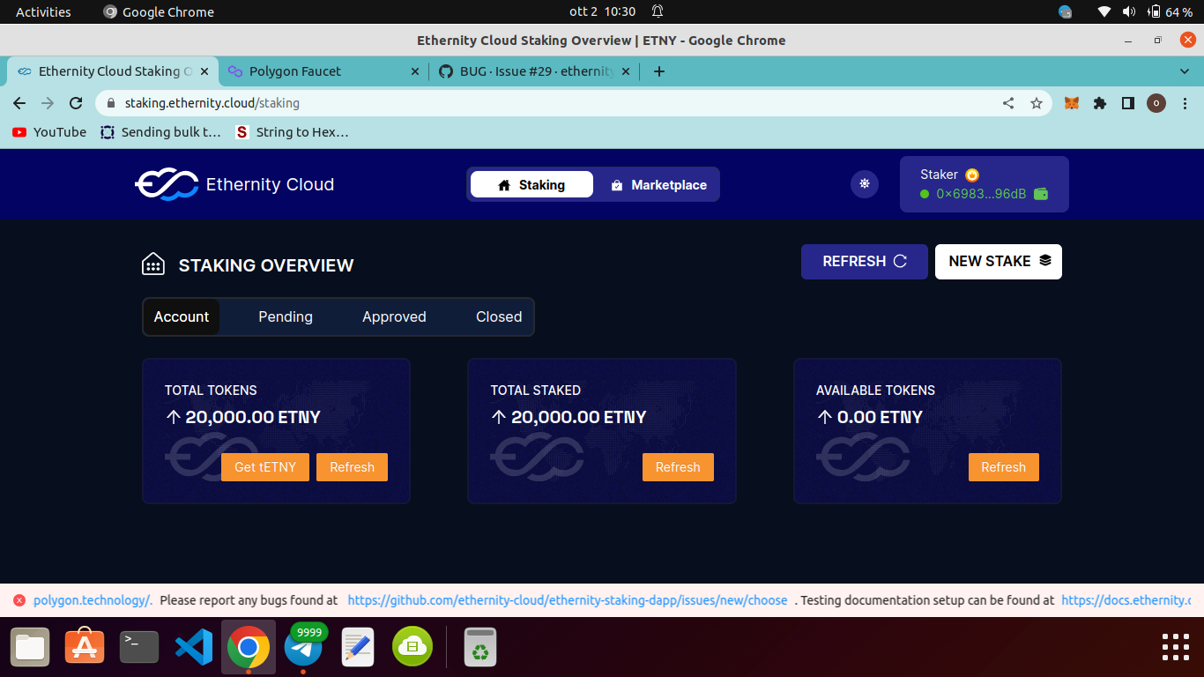Open the extensions puzzle dropdown
The height and width of the screenshot is (677, 1204).
[x=1099, y=103]
